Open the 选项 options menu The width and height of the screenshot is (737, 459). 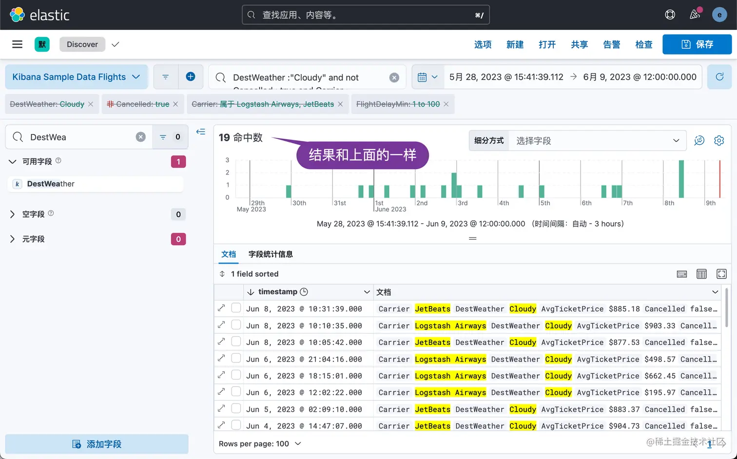point(483,44)
